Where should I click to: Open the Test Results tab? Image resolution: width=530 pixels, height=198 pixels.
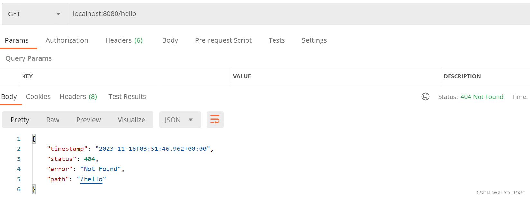tap(127, 97)
